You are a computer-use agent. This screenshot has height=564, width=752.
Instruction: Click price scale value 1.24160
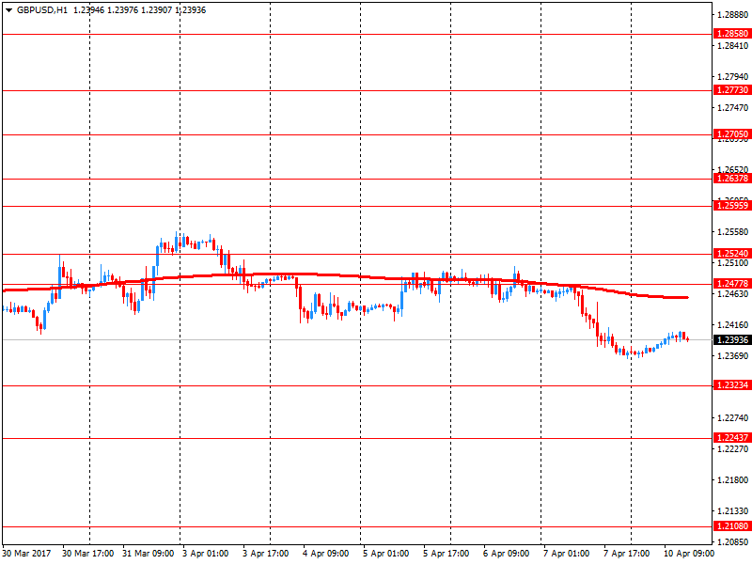click(732, 325)
